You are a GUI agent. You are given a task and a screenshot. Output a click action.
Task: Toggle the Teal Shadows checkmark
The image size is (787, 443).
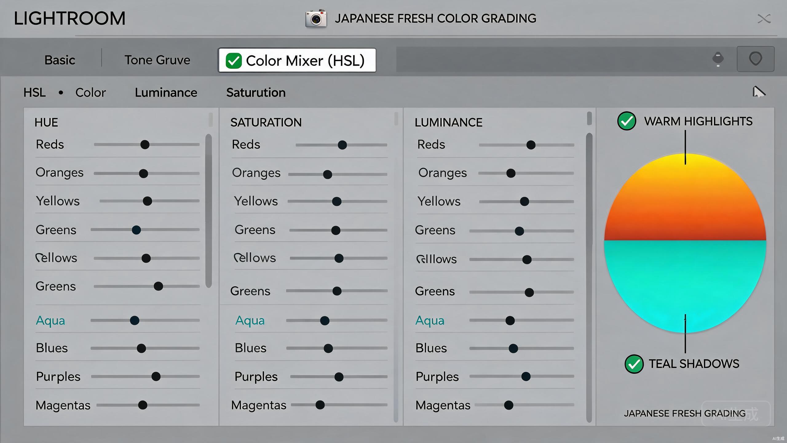[x=634, y=364]
